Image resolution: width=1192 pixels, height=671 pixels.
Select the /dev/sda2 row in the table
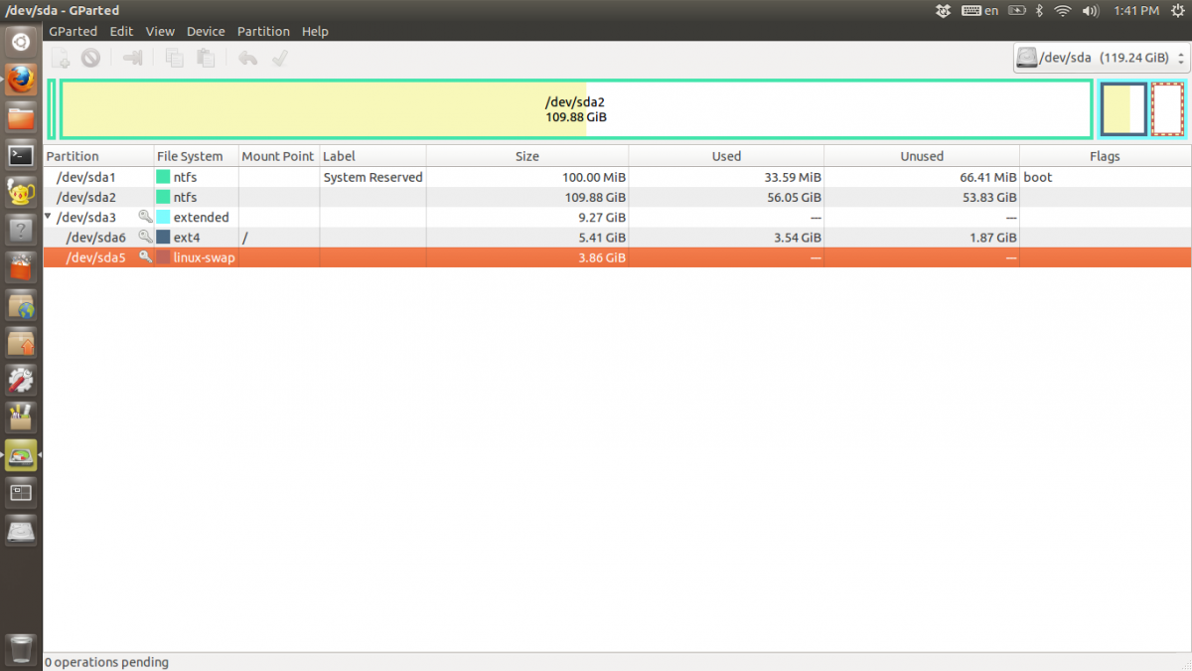point(617,197)
